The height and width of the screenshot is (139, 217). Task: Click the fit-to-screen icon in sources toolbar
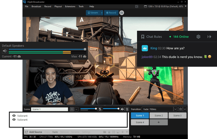(x=118, y=132)
